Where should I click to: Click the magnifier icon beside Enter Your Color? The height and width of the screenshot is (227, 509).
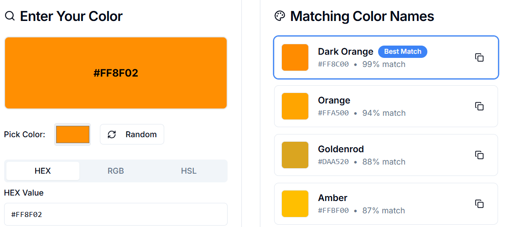tap(10, 16)
